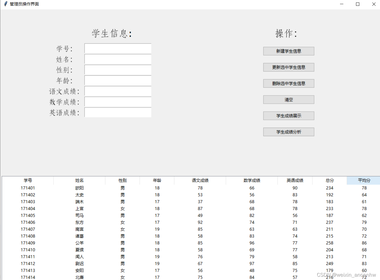The height and width of the screenshot is (280, 380).
Task: Click math score 97 in 尉迟 row
Action: [252, 264]
